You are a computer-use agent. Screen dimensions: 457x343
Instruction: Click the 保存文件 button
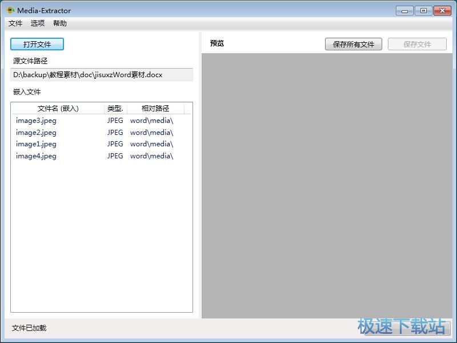click(x=417, y=43)
